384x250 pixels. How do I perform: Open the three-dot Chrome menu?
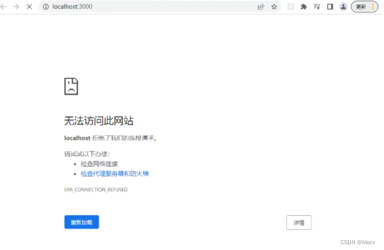tap(373, 7)
